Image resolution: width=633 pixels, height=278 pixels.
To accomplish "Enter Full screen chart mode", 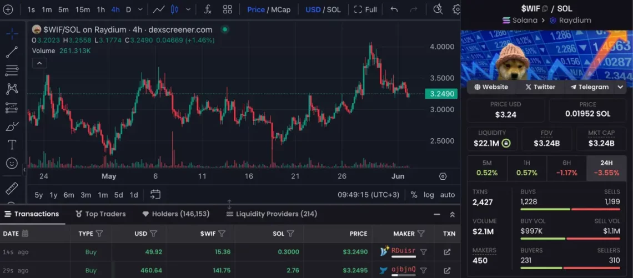I will pos(365,9).
